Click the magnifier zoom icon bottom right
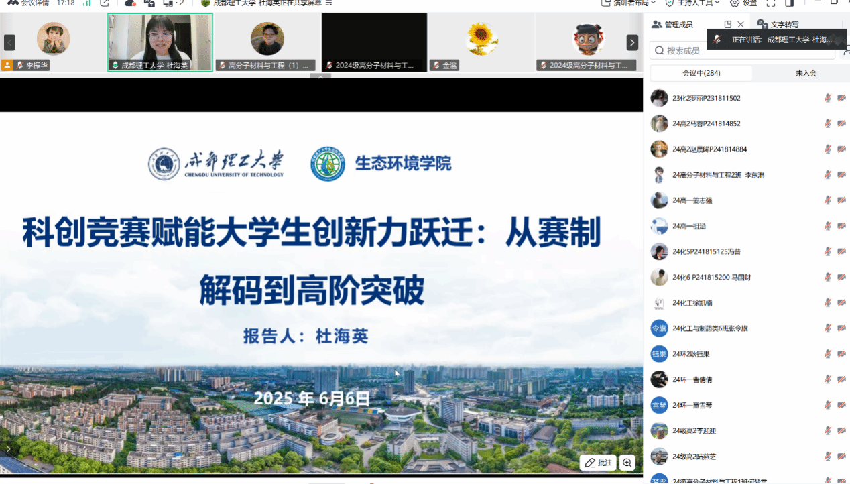 [x=627, y=462]
